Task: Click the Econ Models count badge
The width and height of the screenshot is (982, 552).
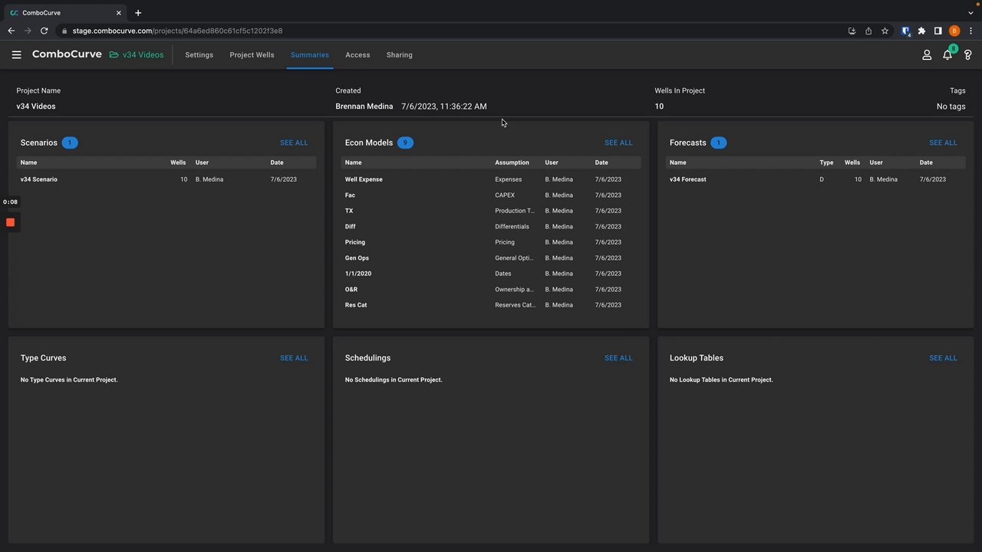Action: [x=405, y=143]
